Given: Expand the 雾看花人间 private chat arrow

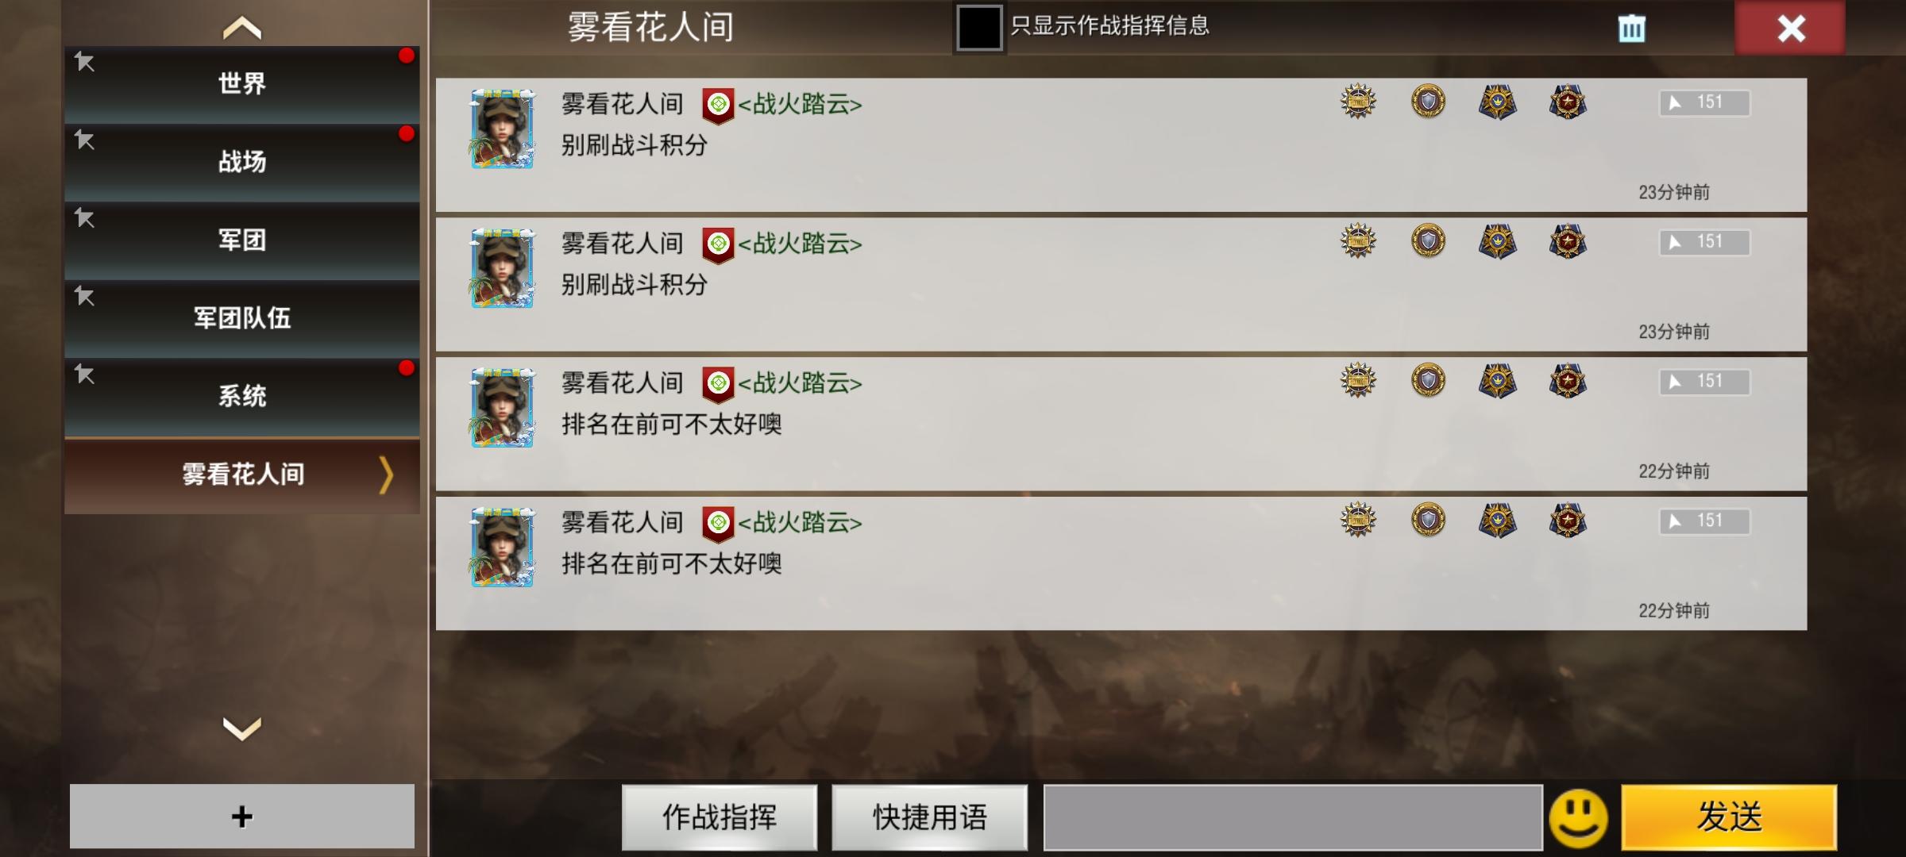Looking at the screenshot, I should click(x=386, y=475).
